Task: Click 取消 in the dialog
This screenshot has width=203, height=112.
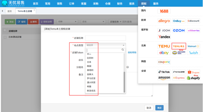Action: tap(149, 108)
